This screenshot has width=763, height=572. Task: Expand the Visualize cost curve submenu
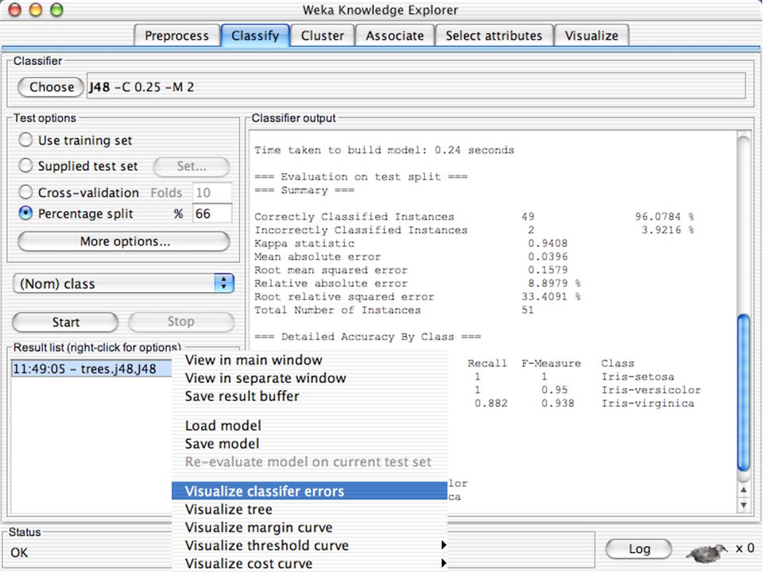coord(309,563)
